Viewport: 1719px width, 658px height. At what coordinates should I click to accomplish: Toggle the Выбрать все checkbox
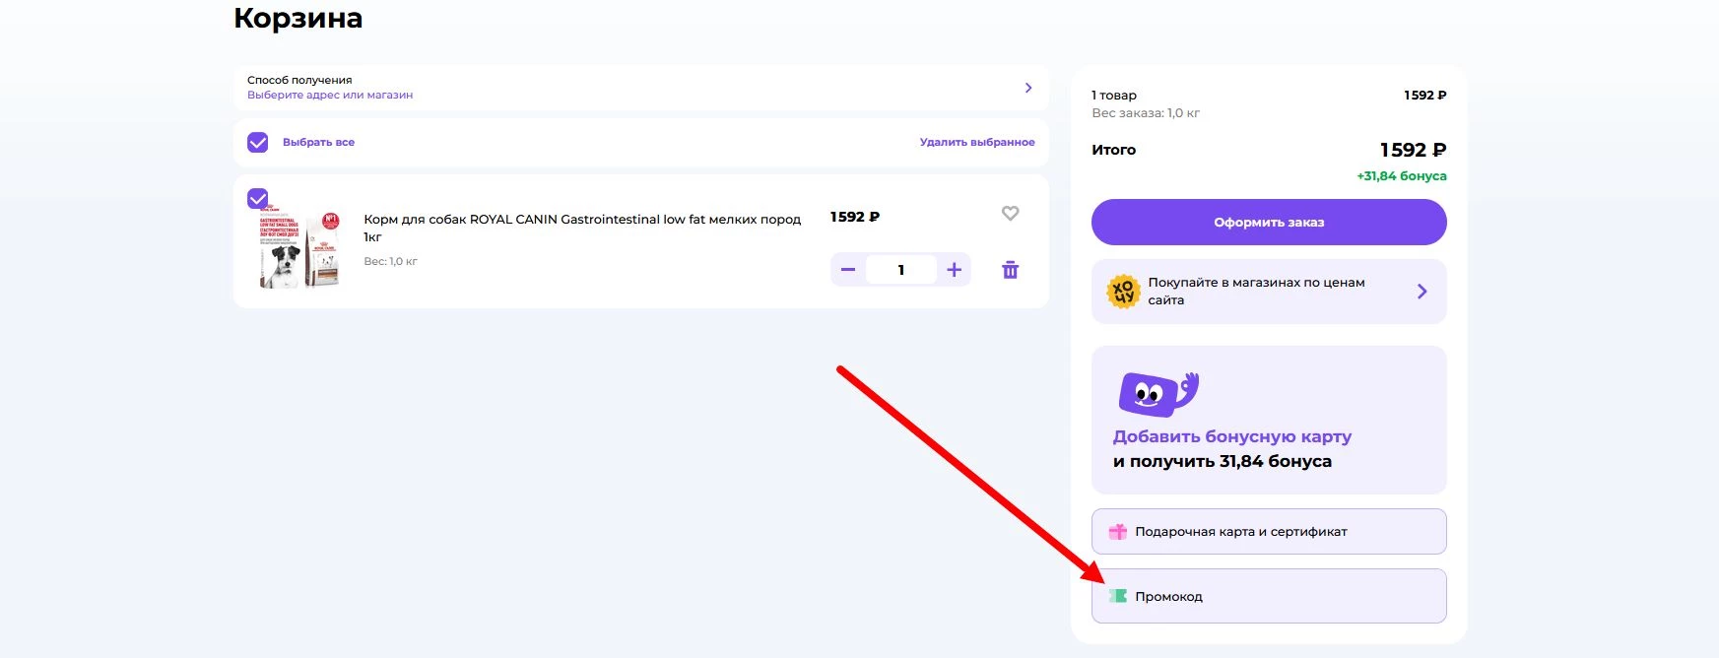point(258,143)
